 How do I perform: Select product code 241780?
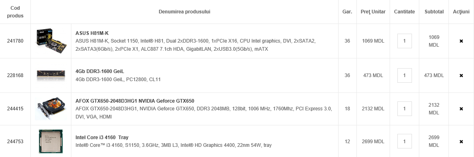[x=15, y=41]
